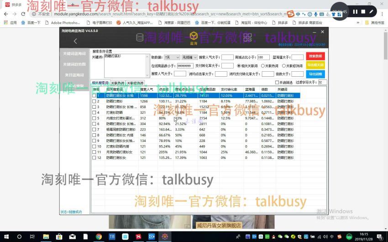The image size is (388, 242).
Task: Switch to the 关联修饰词 tab
Action: tap(135, 83)
